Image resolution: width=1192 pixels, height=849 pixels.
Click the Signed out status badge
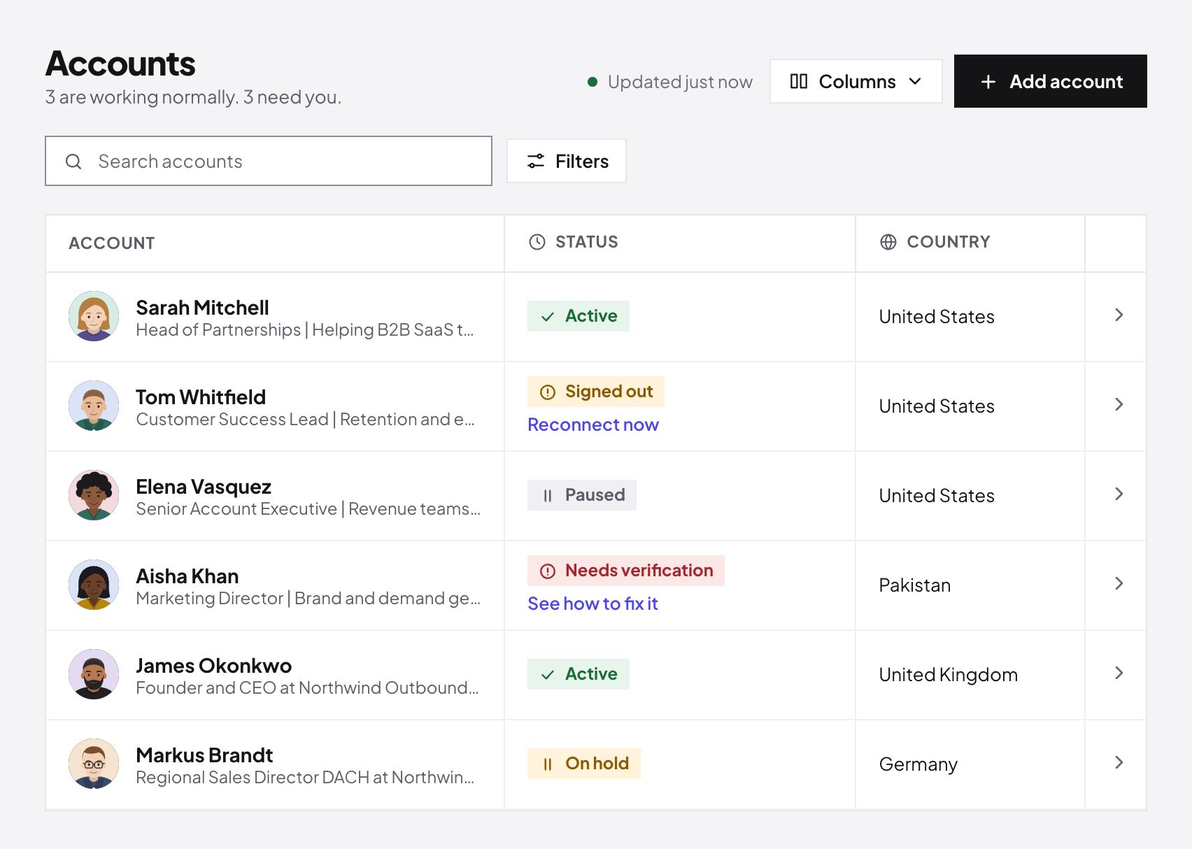[x=596, y=392]
